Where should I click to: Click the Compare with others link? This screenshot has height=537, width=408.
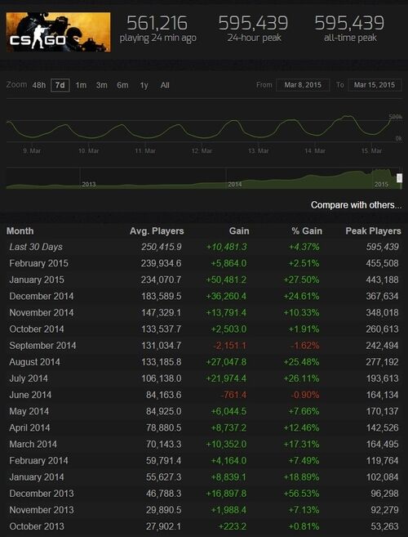click(x=356, y=205)
